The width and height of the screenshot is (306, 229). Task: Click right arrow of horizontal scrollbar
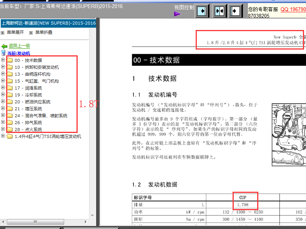[85, 222]
